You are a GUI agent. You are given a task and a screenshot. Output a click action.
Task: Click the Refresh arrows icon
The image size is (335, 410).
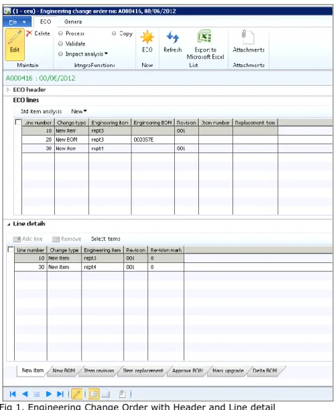[x=173, y=37]
